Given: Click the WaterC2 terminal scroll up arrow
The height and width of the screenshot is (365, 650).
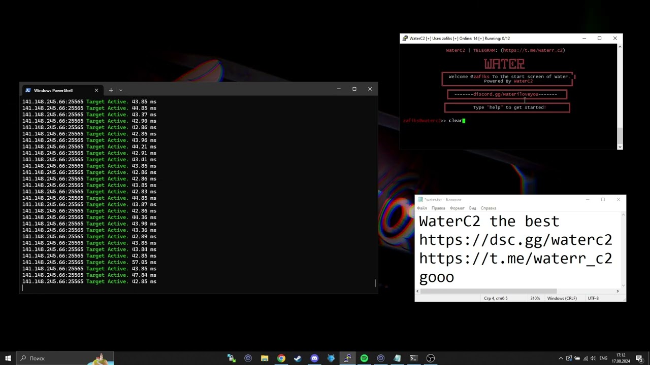Looking at the screenshot, I should (620, 47).
